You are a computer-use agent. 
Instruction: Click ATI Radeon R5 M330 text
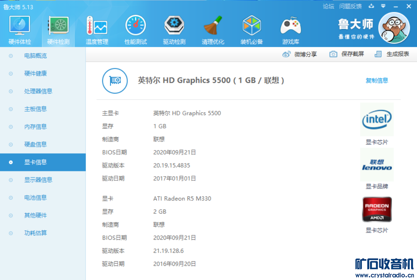pos(182,199)
